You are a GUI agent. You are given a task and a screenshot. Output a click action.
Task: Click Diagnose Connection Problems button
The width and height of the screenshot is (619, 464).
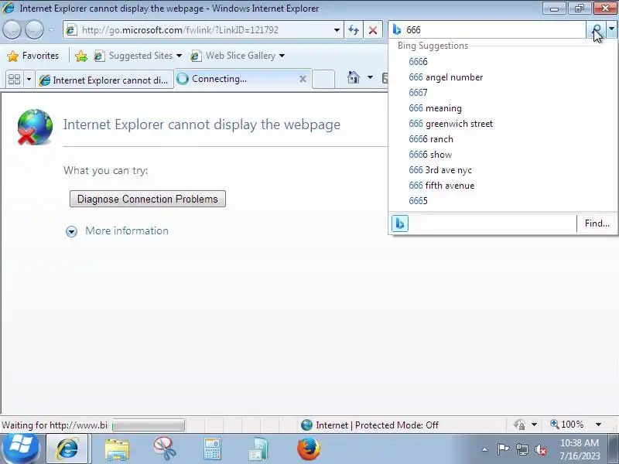pos(148,199)
